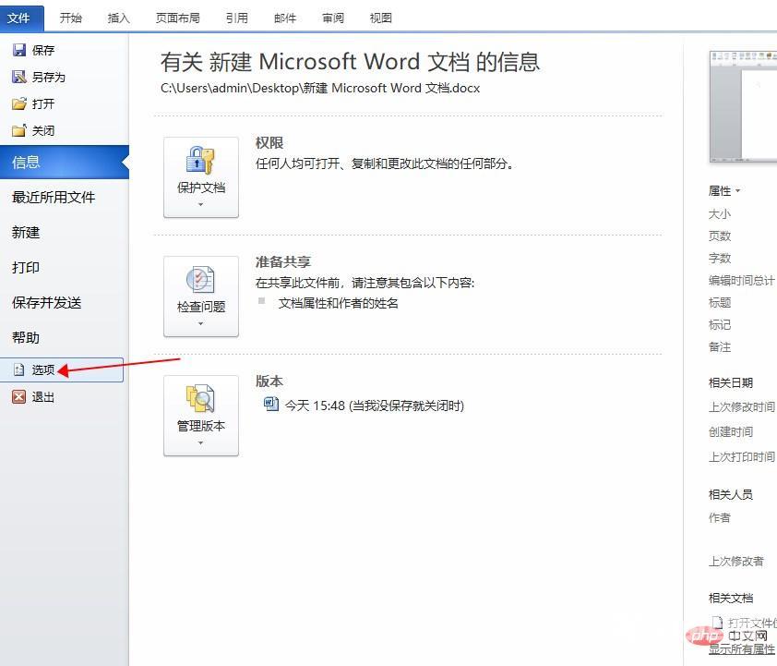This screenshot has width=777, height=666.
Task: Open Word 选项 via its gear icon
Action: pyautogui.click(x=21, y=369)
